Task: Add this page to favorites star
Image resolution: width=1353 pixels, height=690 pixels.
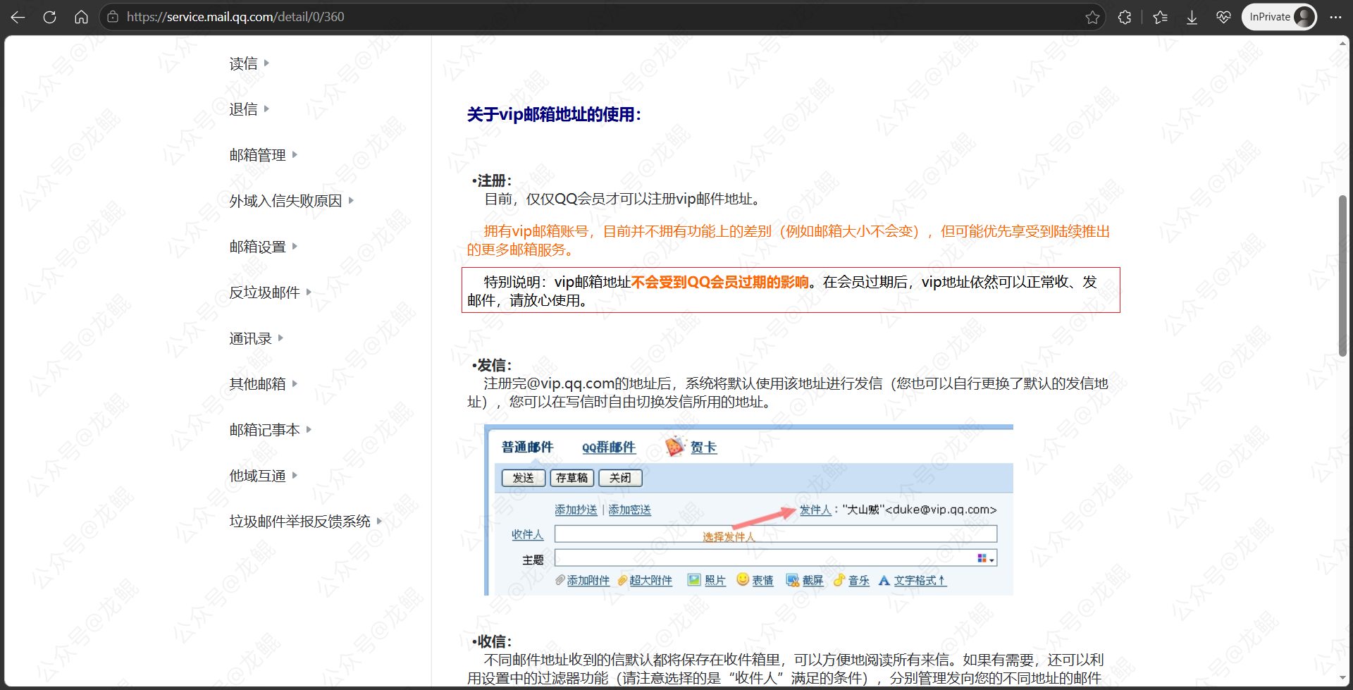Action: click(1092, 17)
